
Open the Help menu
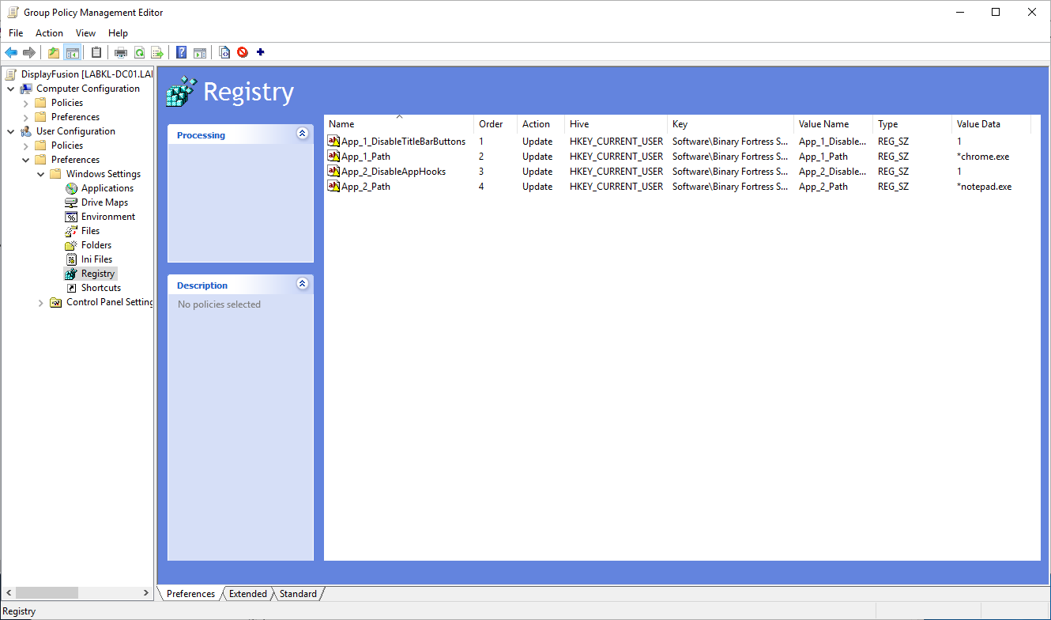pos(118,33)
